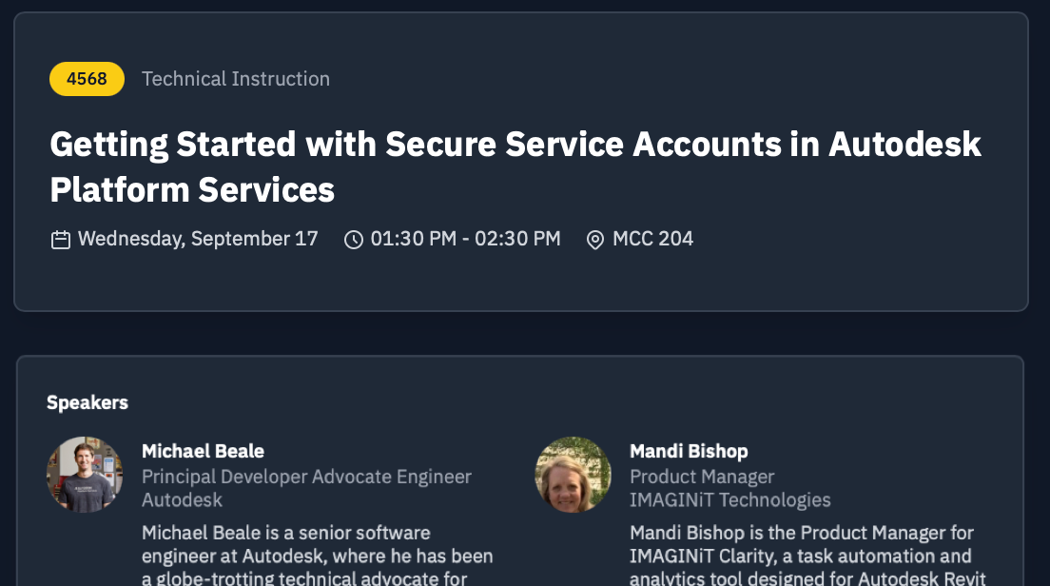Click Autodesk company under Michael Beale
The width and height of the screenshot is (1050, 586).
[x=182, y=499]
